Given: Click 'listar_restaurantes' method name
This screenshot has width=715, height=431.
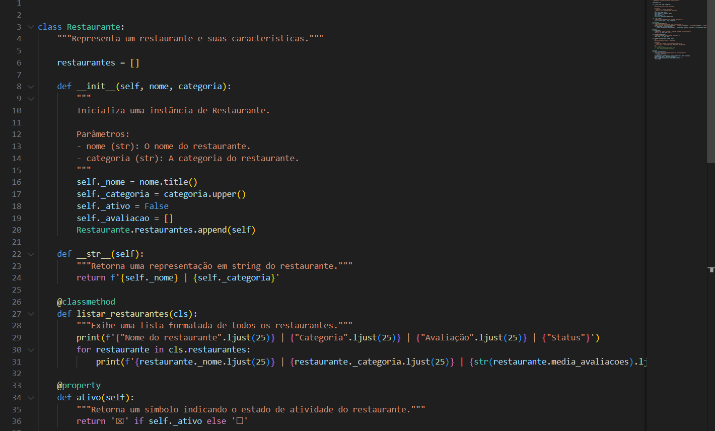Looking at the screenshot, I should pyautogui.click(x=122, y=314).
